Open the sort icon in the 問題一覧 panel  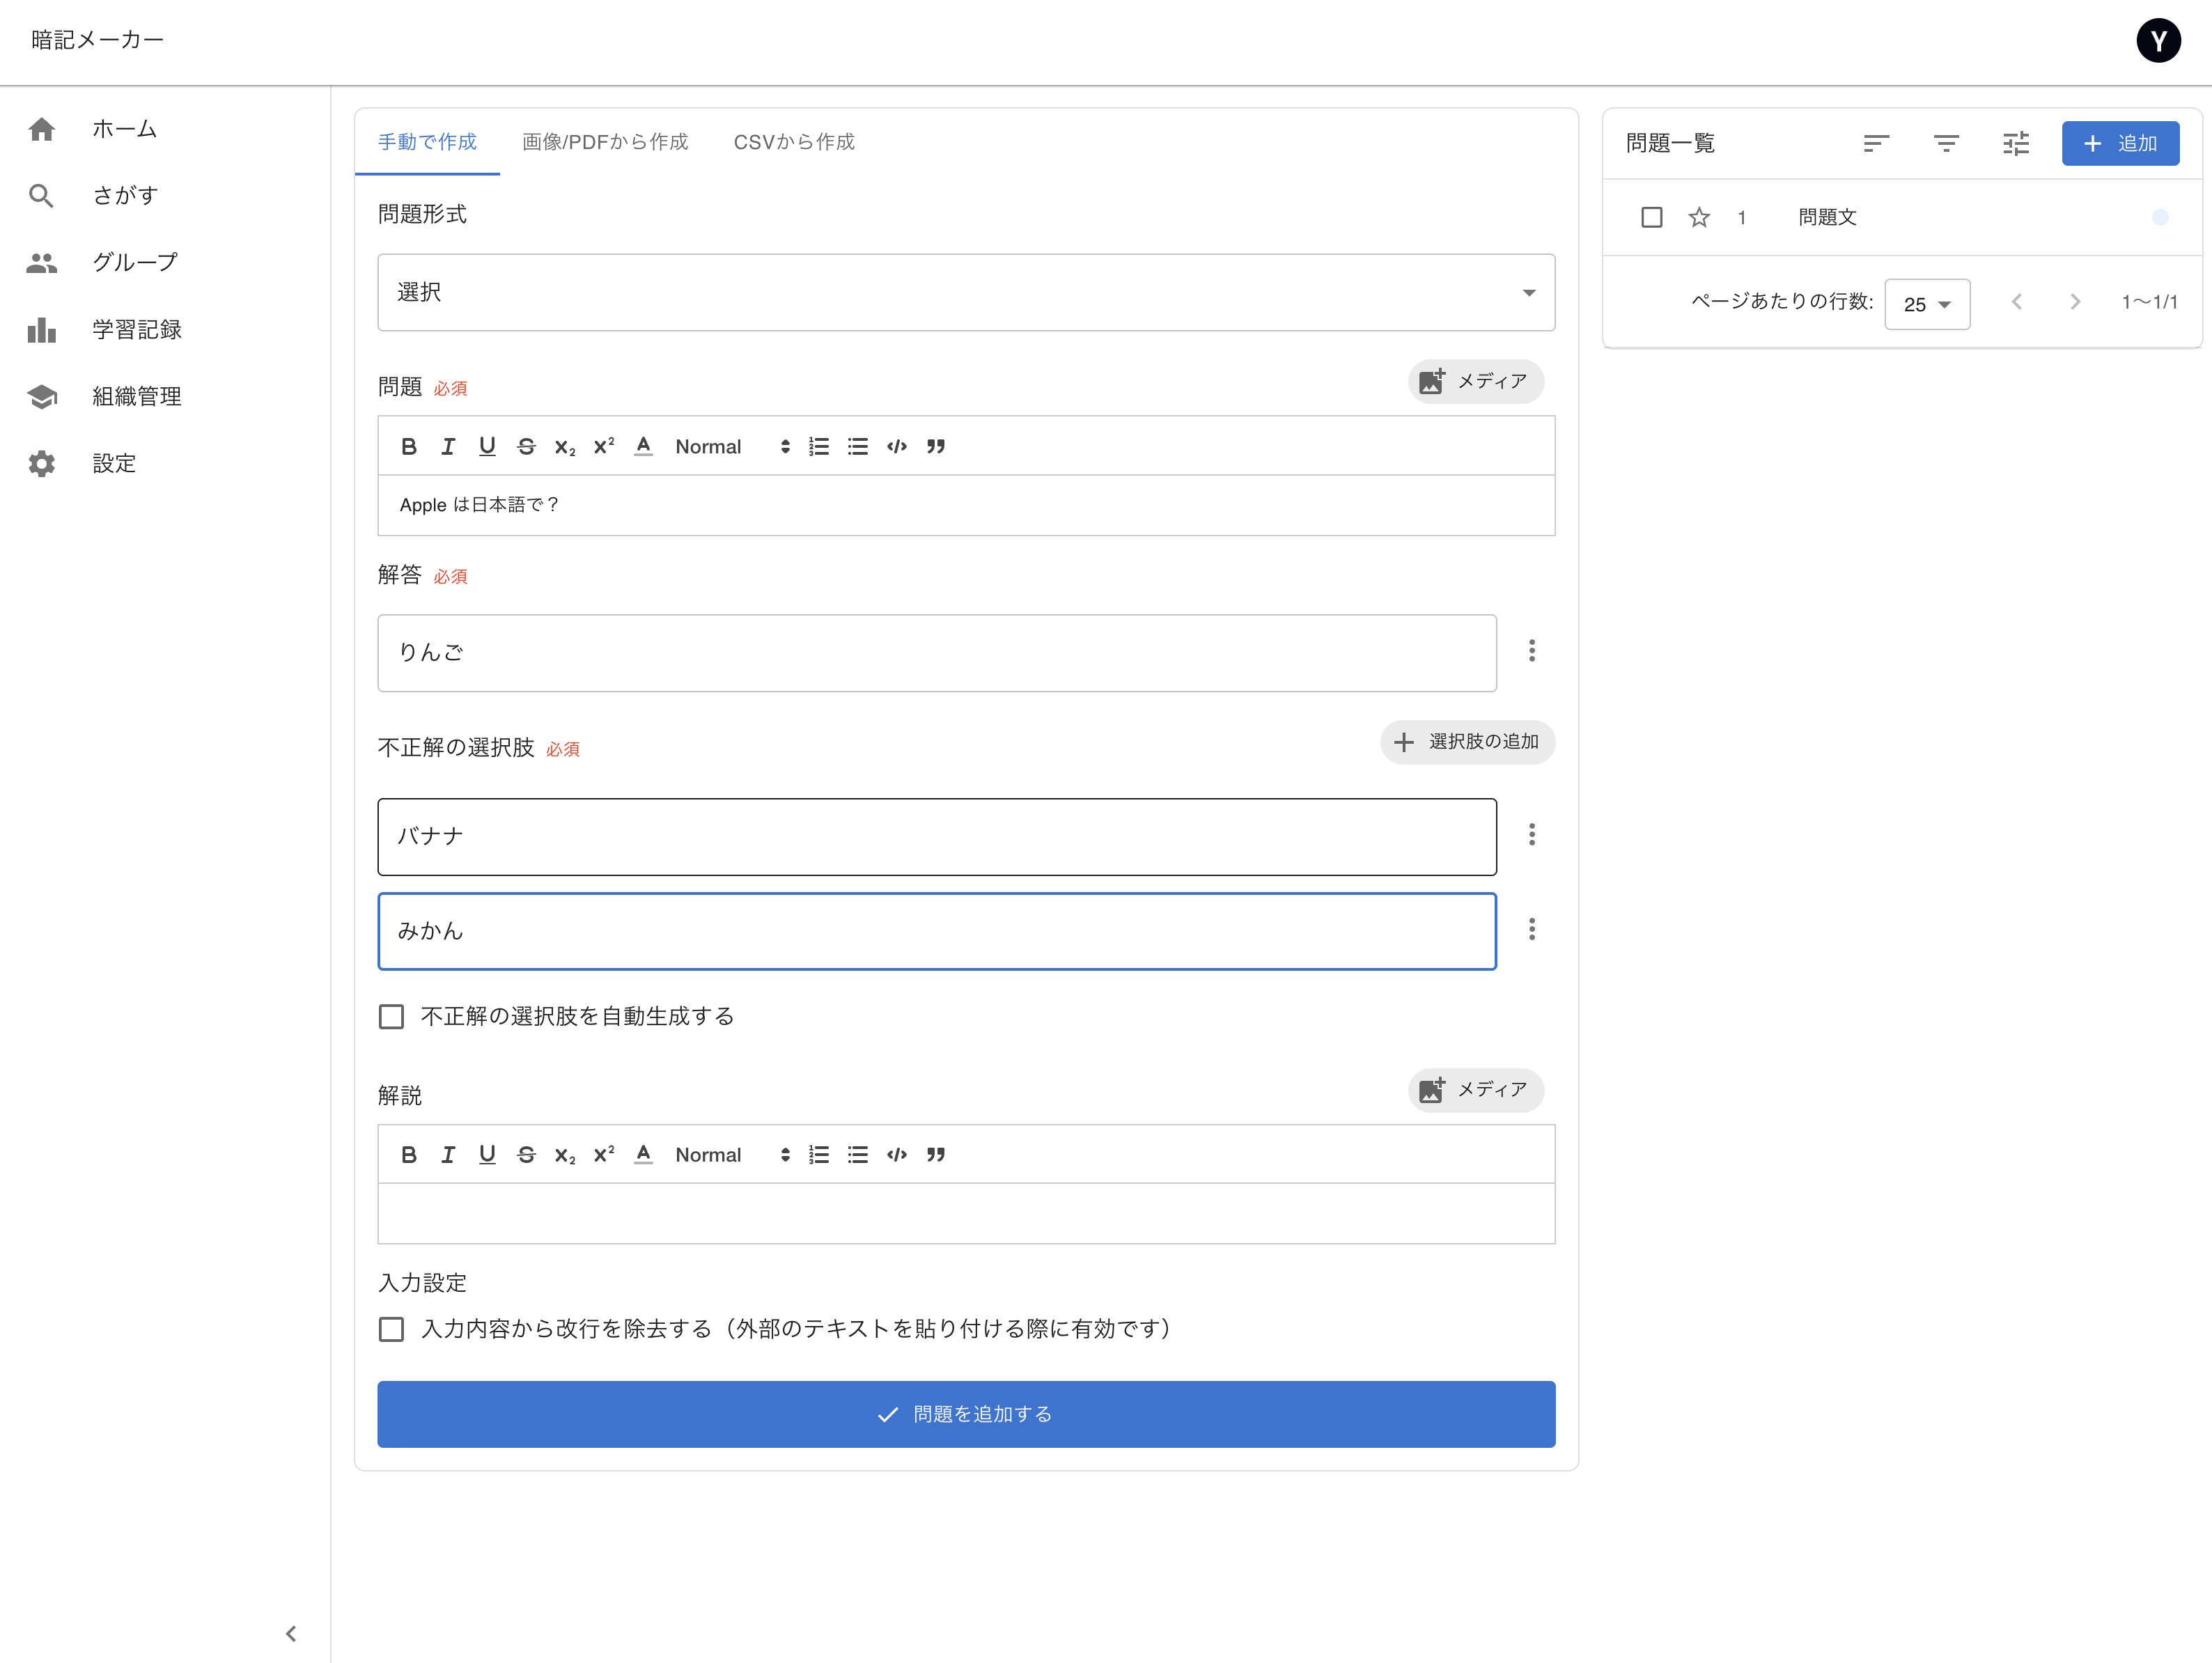(x=1876, y=144)
